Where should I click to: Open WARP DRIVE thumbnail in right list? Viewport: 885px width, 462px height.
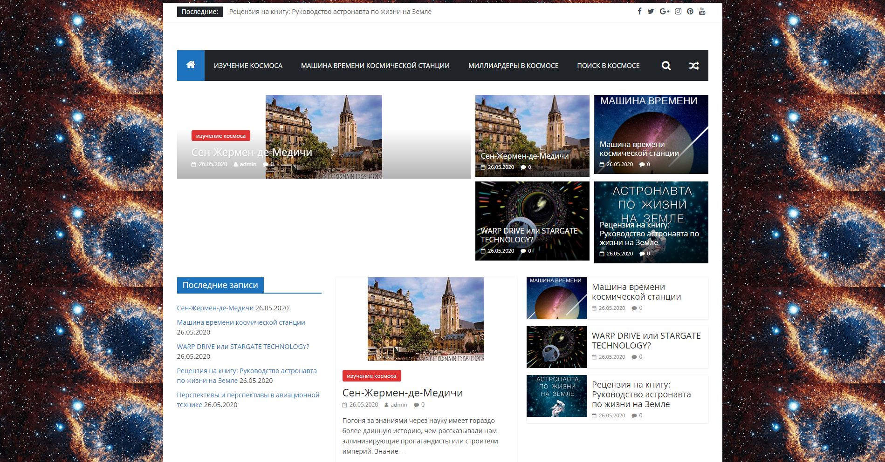pyautogui.click(x=557, y=347)
